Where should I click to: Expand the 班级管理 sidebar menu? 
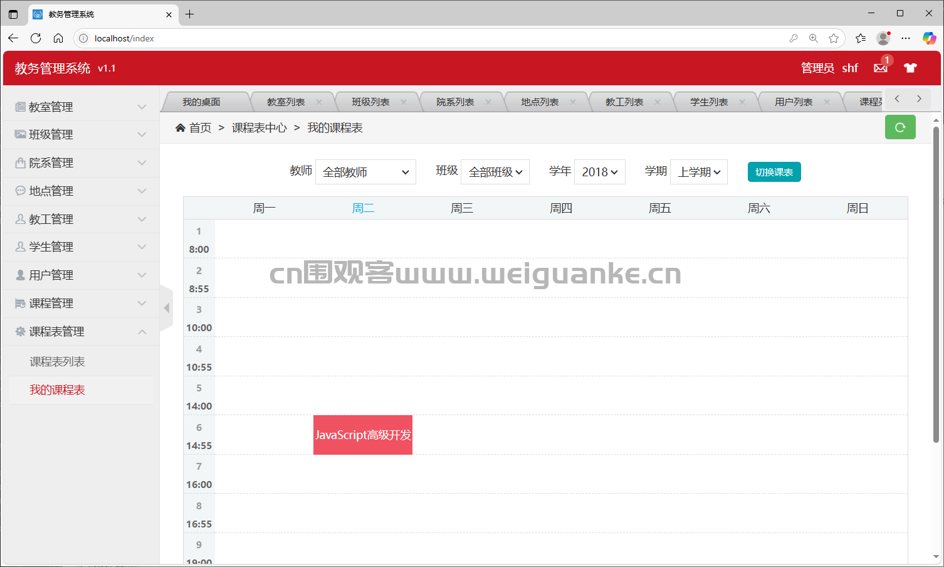pyautogui.click(x=81, y=134)
